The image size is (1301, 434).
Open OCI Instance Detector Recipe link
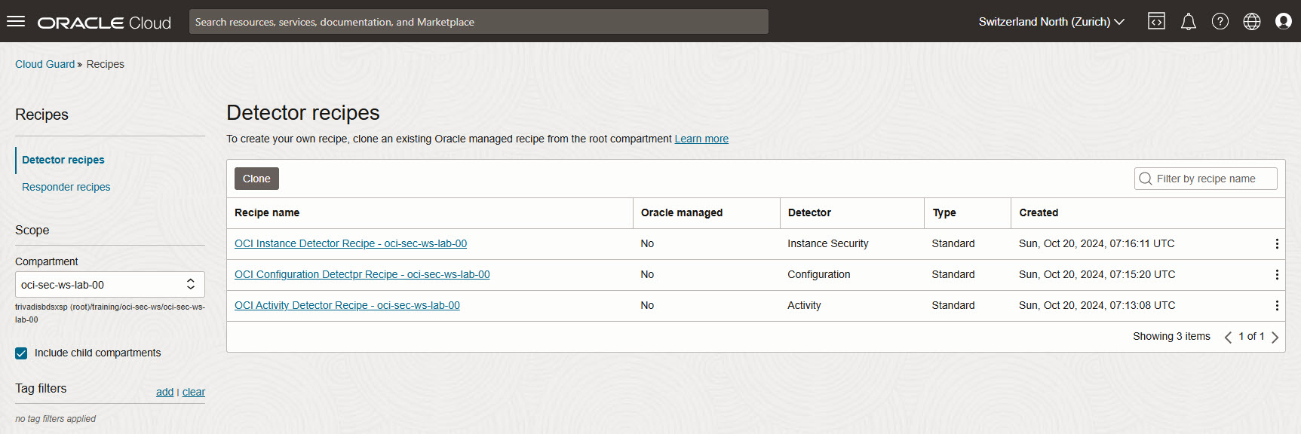351,243
